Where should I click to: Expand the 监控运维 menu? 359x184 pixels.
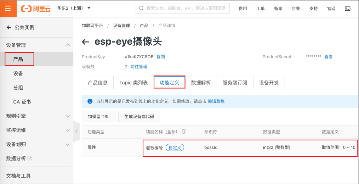click(68, 130)
